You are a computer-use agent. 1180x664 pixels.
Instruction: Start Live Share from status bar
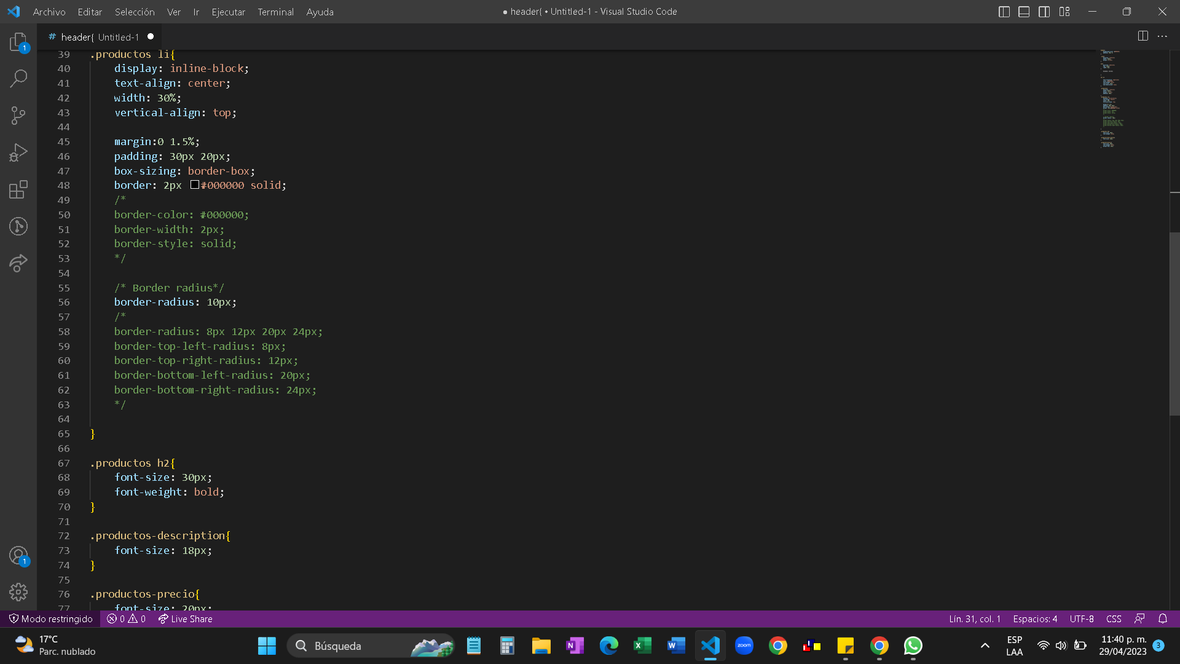[185, 619]
